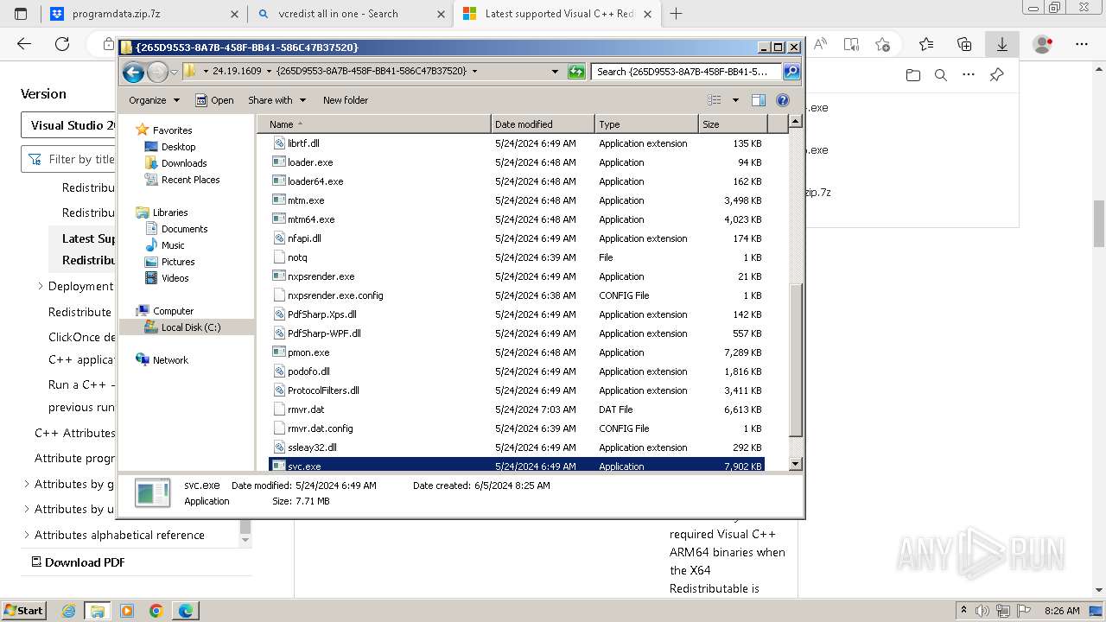Open Explorer Help question mark icon

(x=783, y=100)
